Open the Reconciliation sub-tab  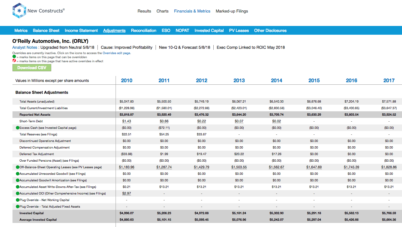tap(144, 30)
